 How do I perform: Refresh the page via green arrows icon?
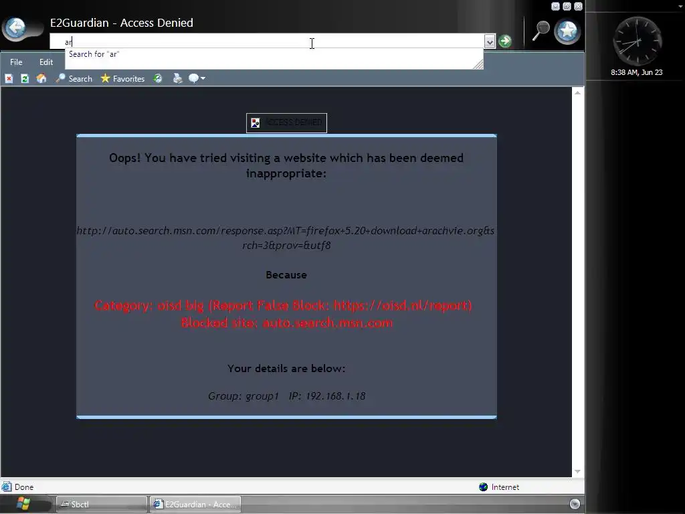(25, 79)
